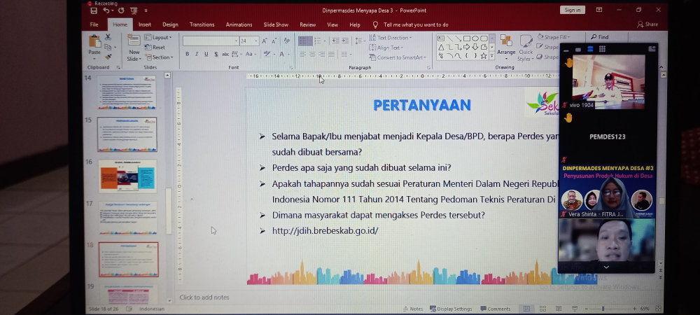This screenshot has width=700, height=315.
Task: Click the Shape Fill button
Action: pos(554,38)
